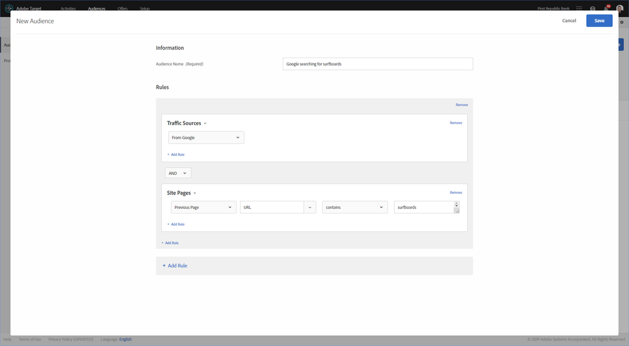Click the user profile avatar
This screenshot has height=346, width=629.
[620, 9]
